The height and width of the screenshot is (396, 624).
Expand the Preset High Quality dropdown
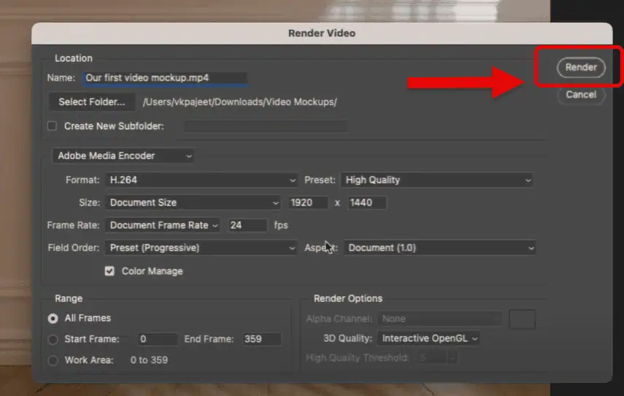coord(437,180)
